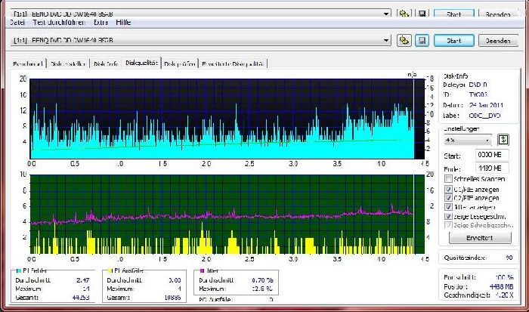Screen dimensions: 529x312
Task: Click the Qualitätsindex value 90
Action: coord(509,258)
